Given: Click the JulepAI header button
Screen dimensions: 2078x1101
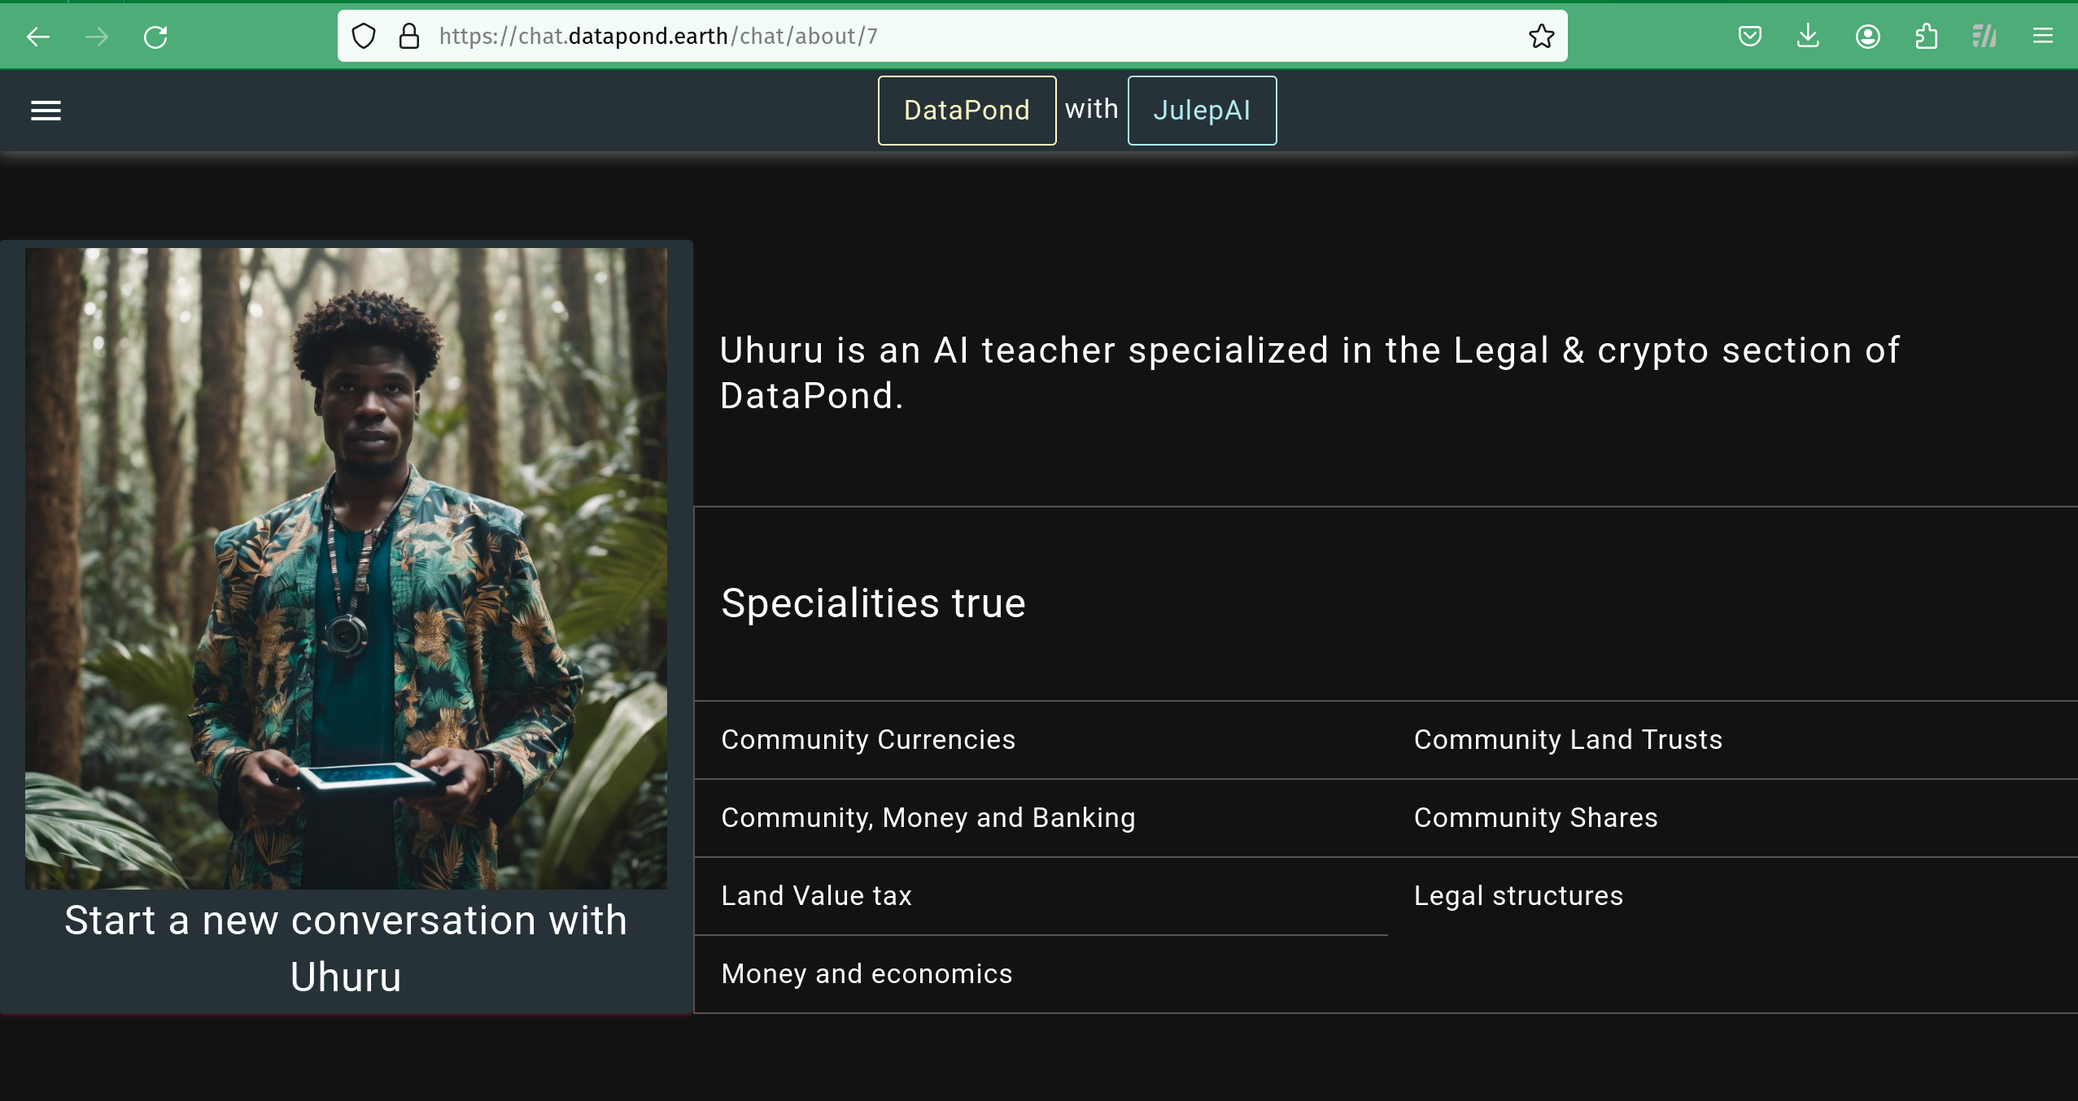Looking at the screenshot, I should coord(1202,111).
